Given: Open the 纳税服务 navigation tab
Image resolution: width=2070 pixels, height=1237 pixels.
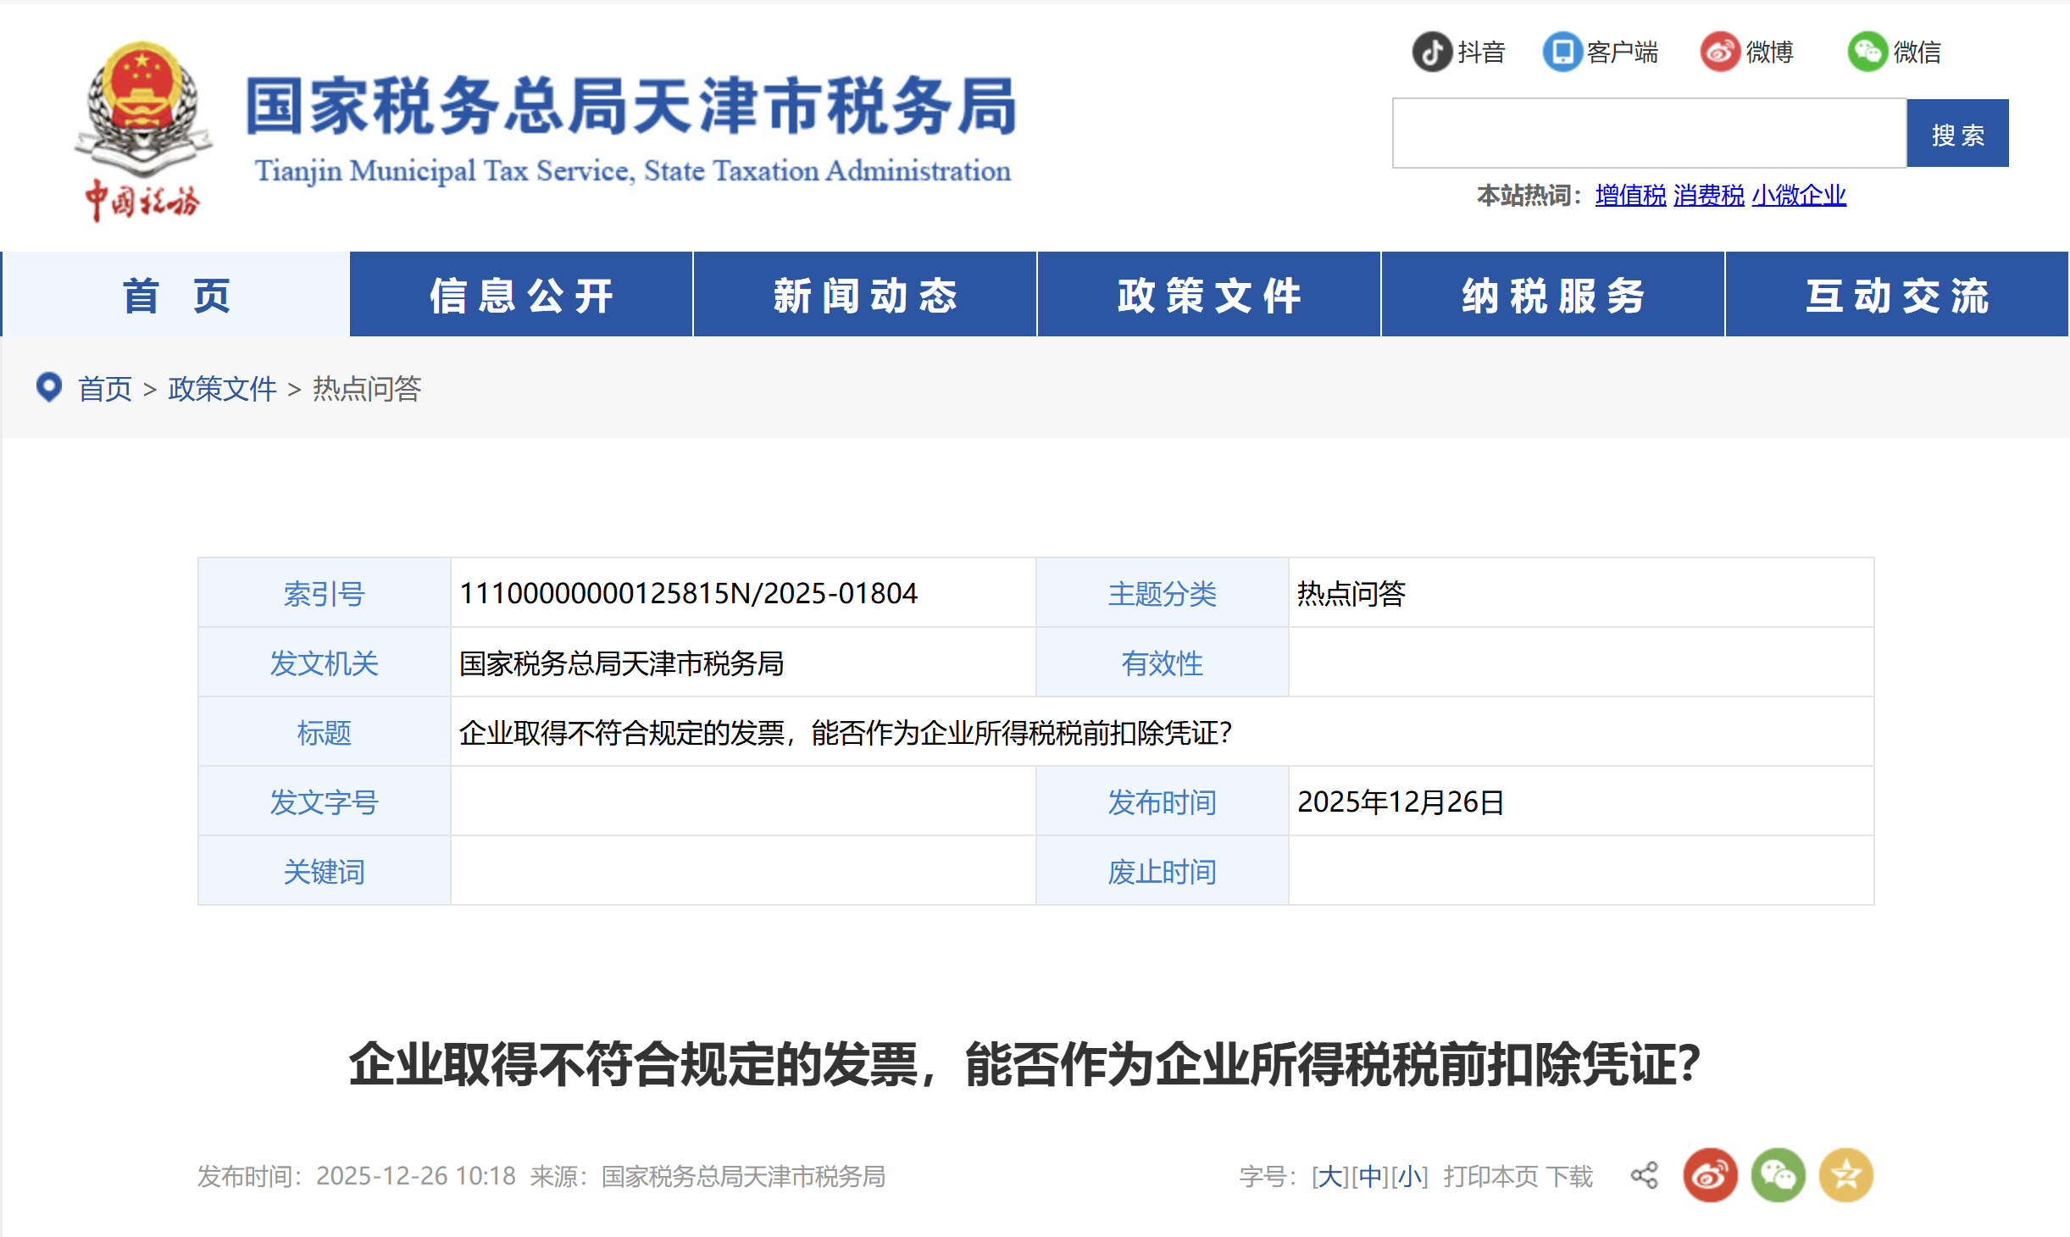Looking at the screenshot, I should click(1553, 294).
